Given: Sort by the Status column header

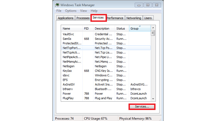Looking at the screenshot, I should pyautogui.click(x=122, y=29).
